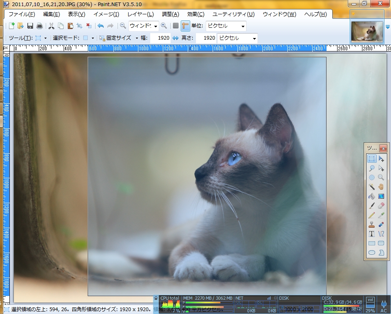Choose the Paintbrush tool

(371, 206)
